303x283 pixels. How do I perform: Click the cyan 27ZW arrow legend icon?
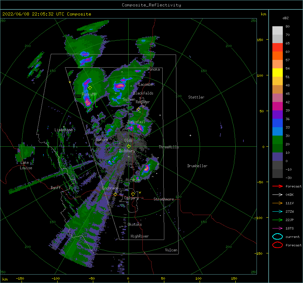point(277,212)
